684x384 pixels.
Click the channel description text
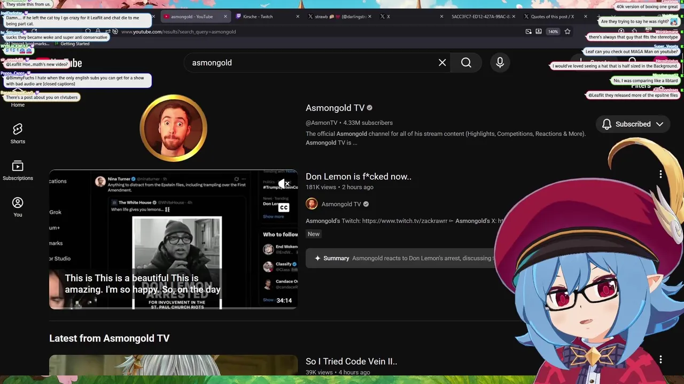[446, 138]
